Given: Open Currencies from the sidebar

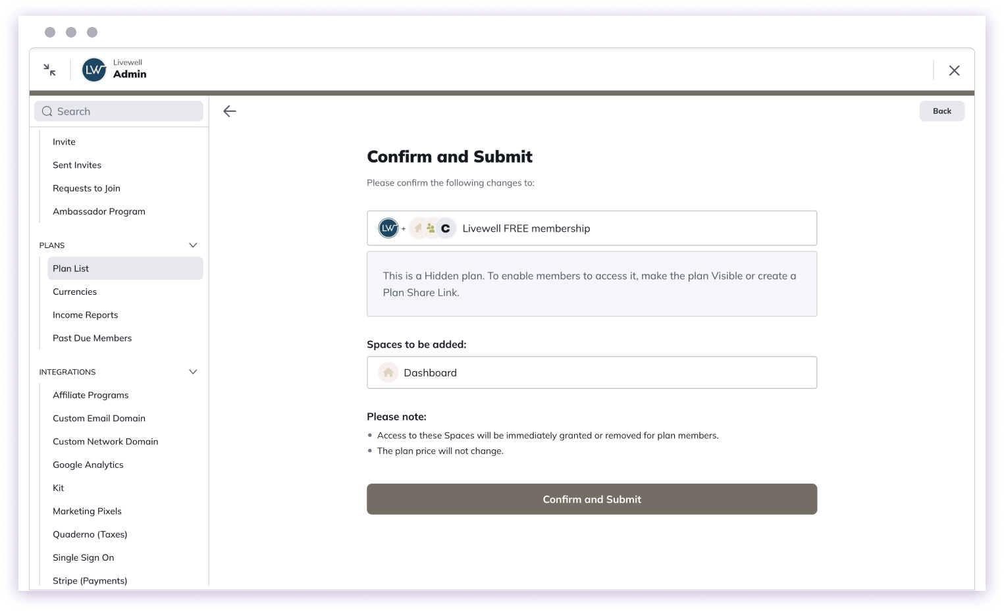Looking at the screenshot, I should pyautogui.click(x=74, y=292).
